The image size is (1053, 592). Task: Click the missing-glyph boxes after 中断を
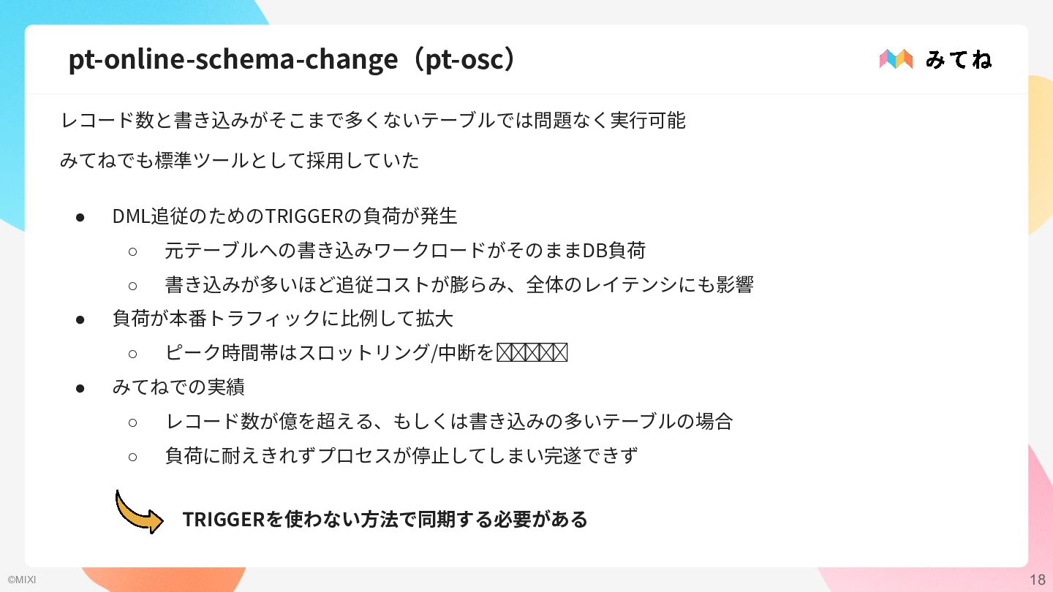click(532, 354)
